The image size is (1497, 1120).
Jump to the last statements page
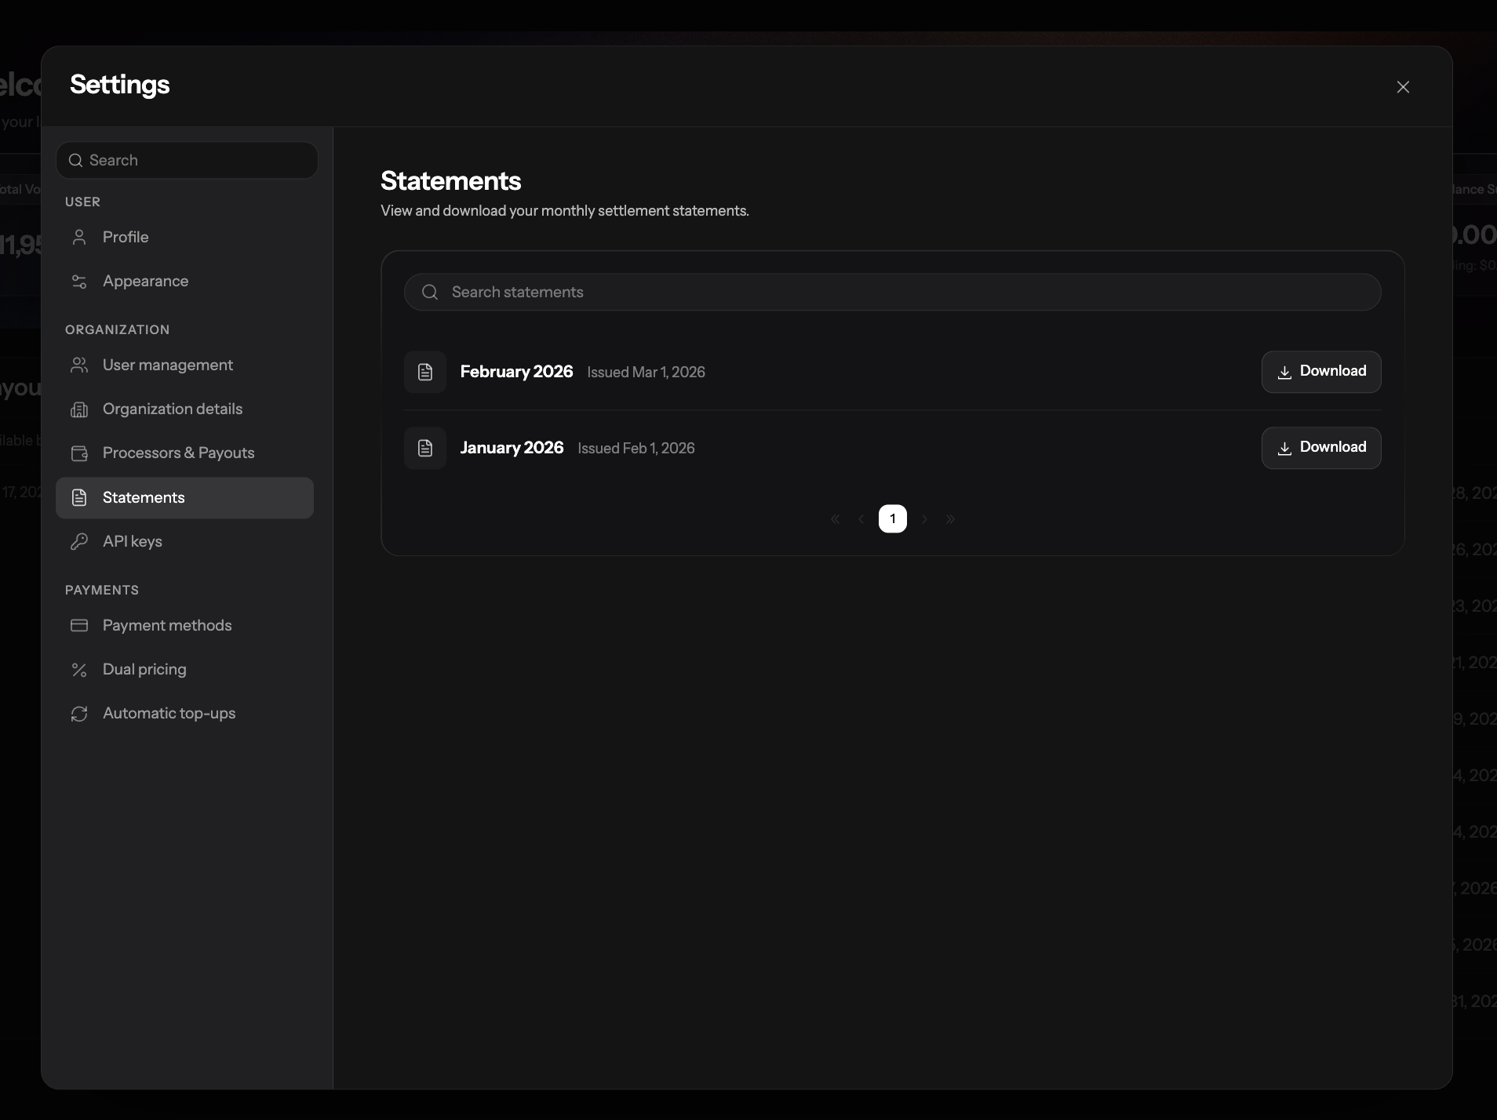(x=951, y=519)
